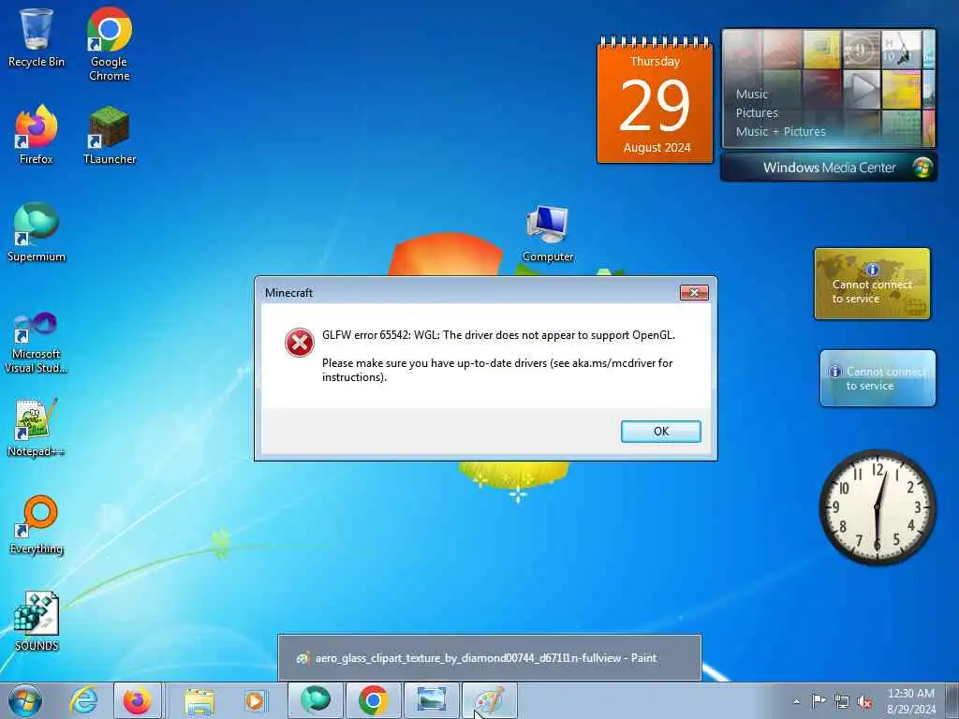
Task: Launch Windows Media Player from the taskbar
Action: click(x=255, y=700)
